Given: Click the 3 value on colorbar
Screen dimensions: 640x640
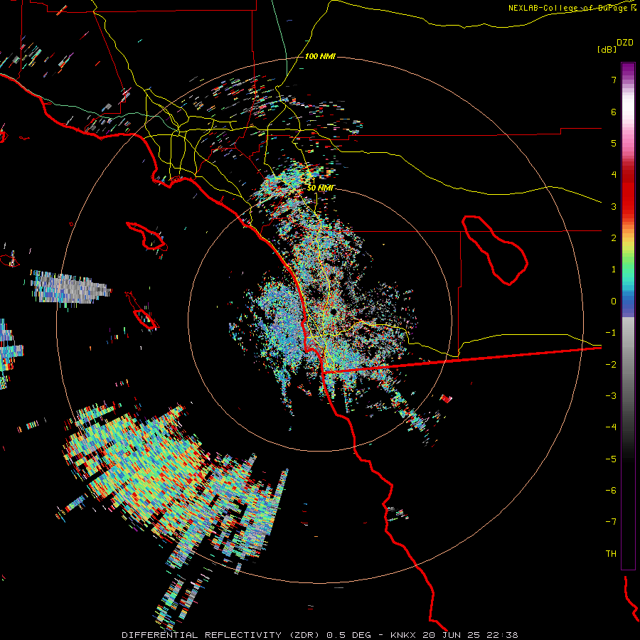Looking at the screenshot, I should tap(614, 206).
